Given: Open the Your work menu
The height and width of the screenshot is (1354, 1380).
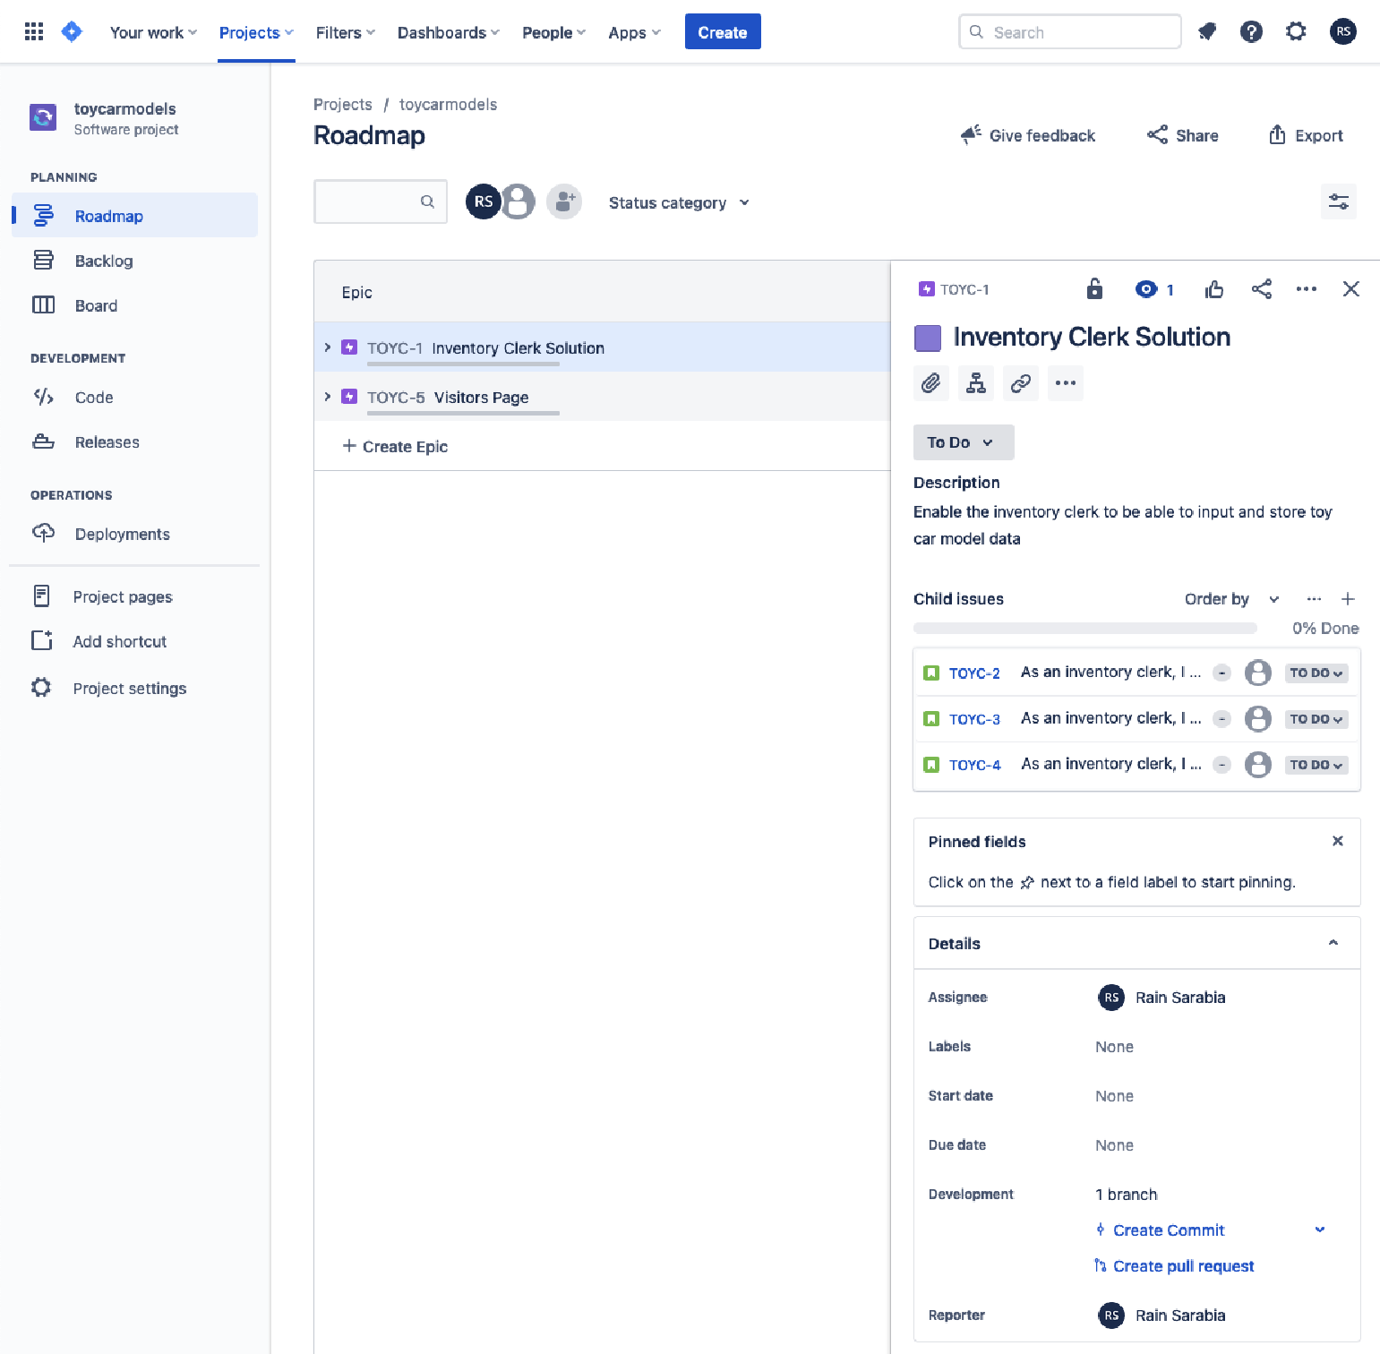Looking at the screenshot, I should (153, 32).
